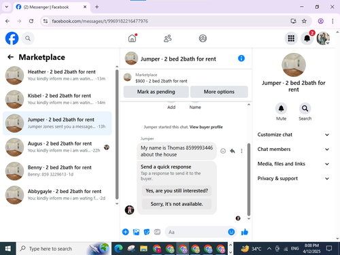Open a new browser tab
The width and height of the screenshot is (340, 255).
click(x=97, y=7)
